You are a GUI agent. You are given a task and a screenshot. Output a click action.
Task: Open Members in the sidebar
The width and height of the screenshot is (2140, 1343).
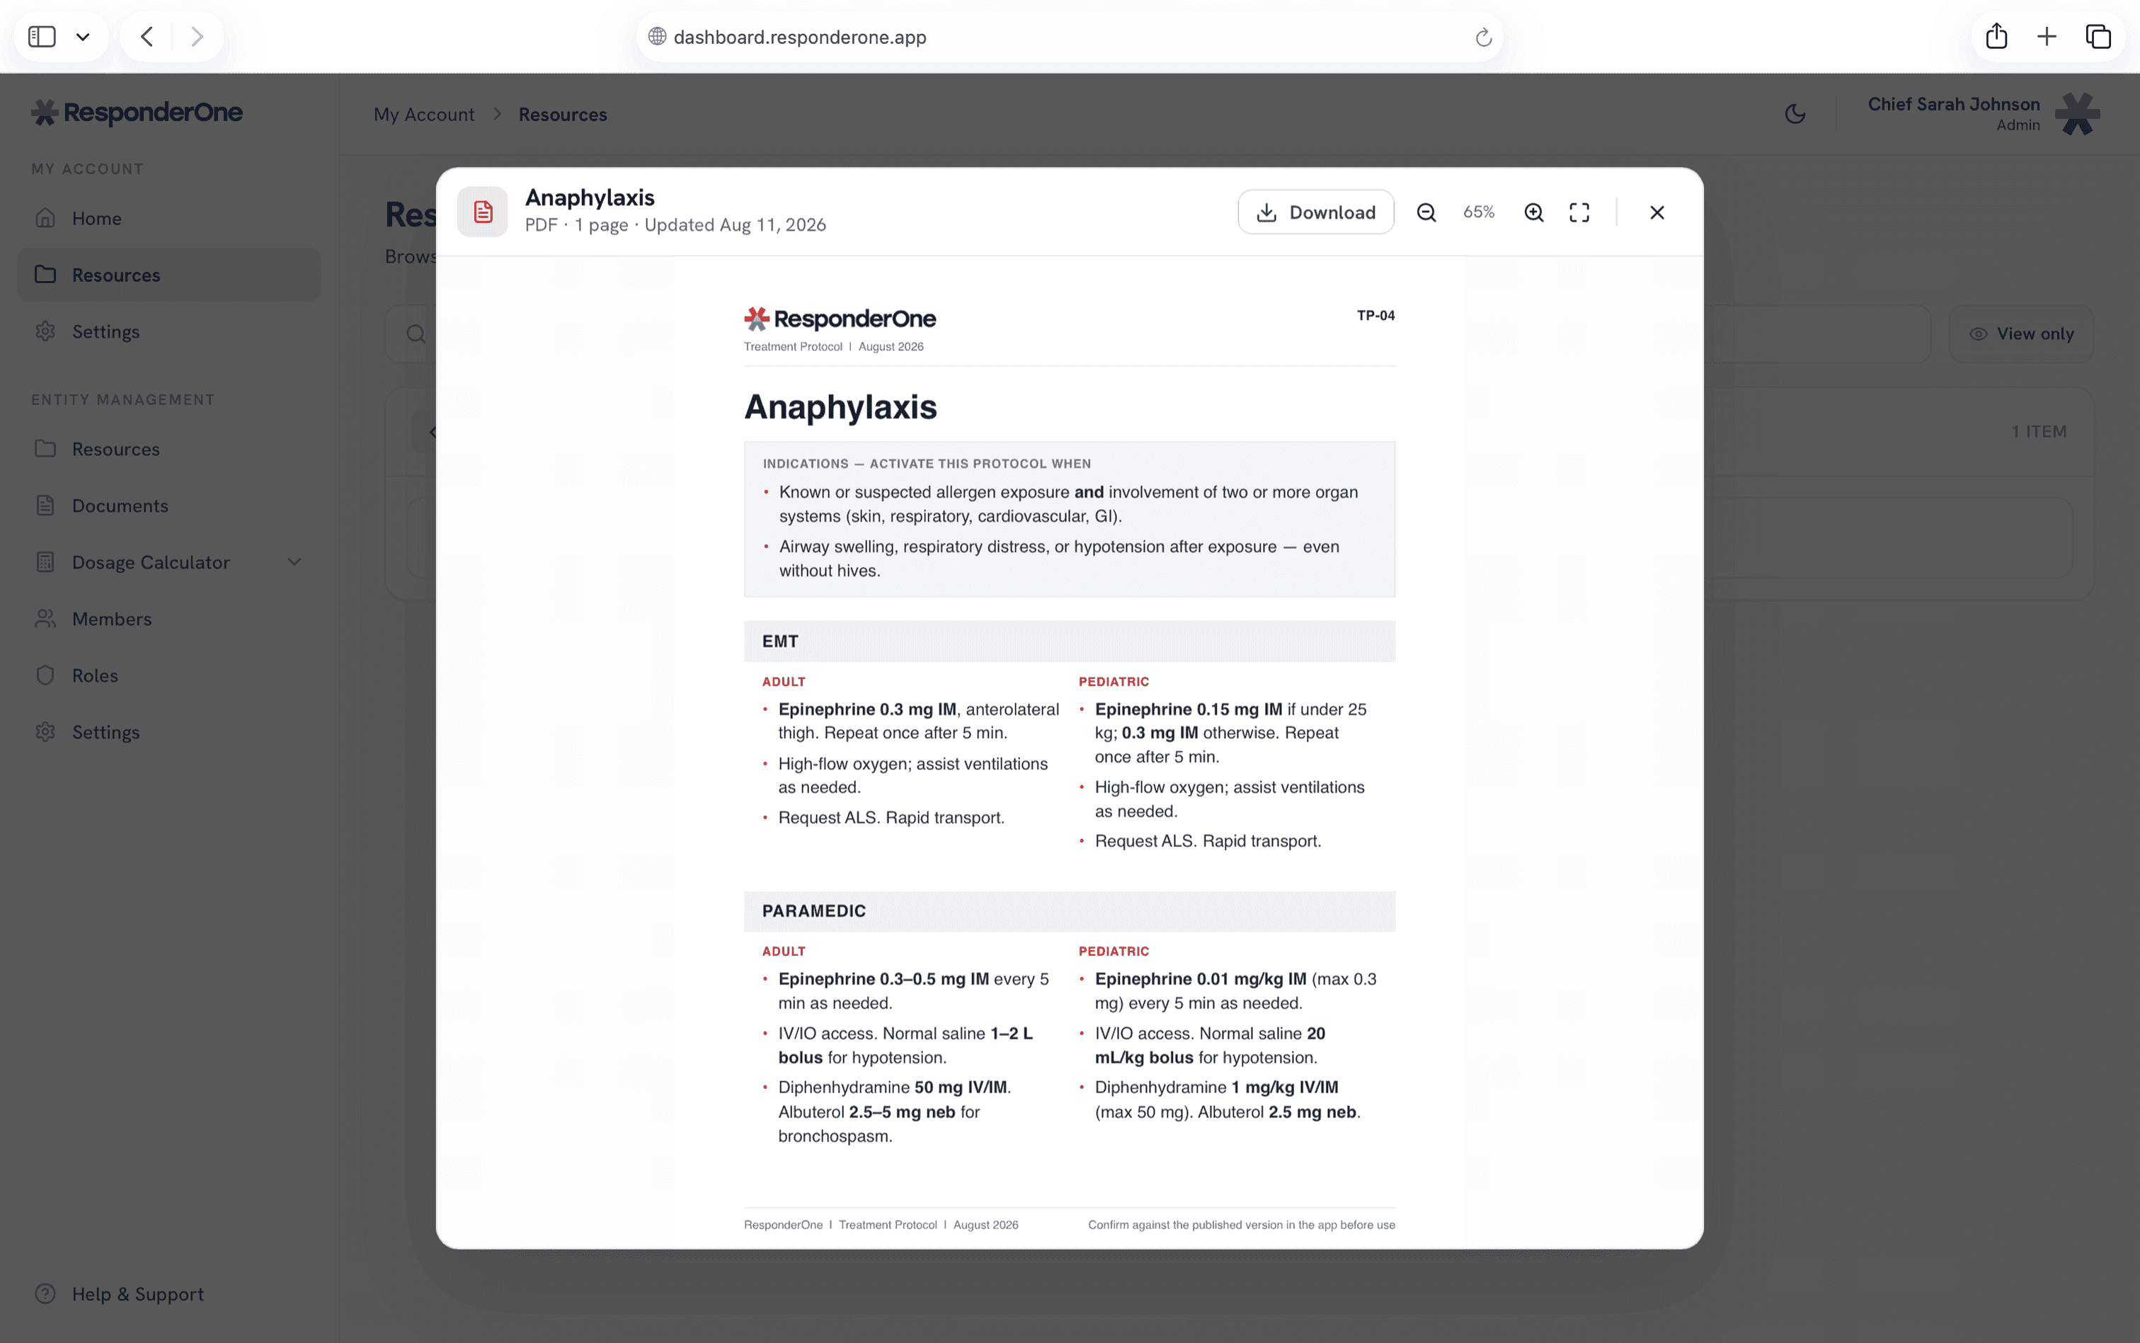click(168, 619)
